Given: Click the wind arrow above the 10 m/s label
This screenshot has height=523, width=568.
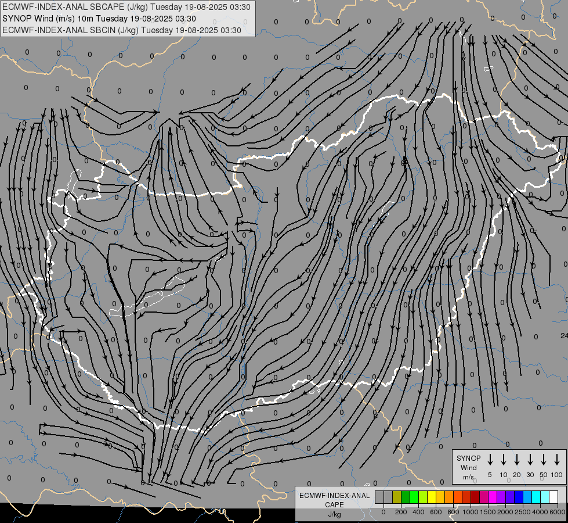Looking at the screenshot, I should pyautogui.click(x=503, y=460).
